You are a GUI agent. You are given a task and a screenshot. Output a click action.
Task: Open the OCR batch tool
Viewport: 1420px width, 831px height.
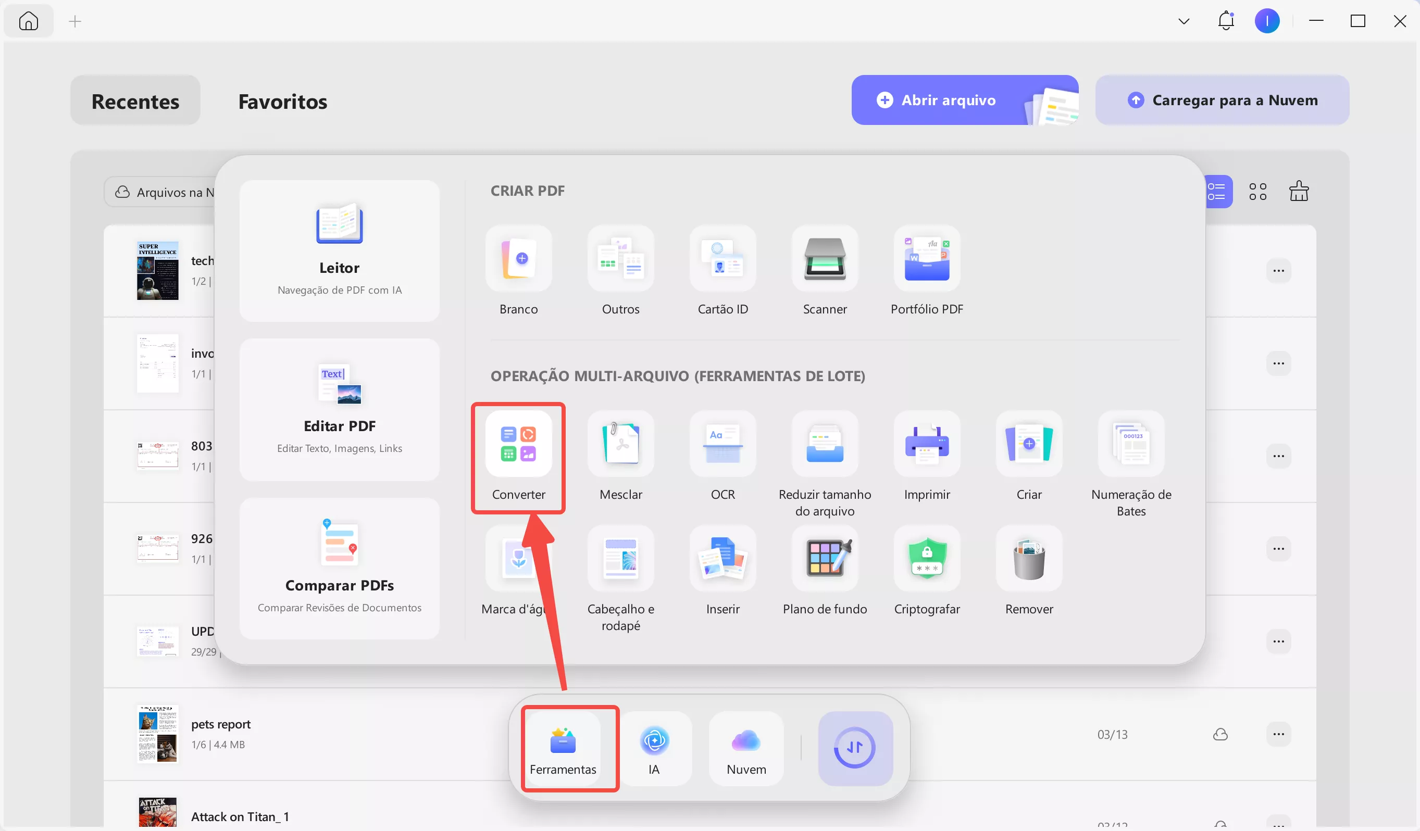[x=723, y=445]
